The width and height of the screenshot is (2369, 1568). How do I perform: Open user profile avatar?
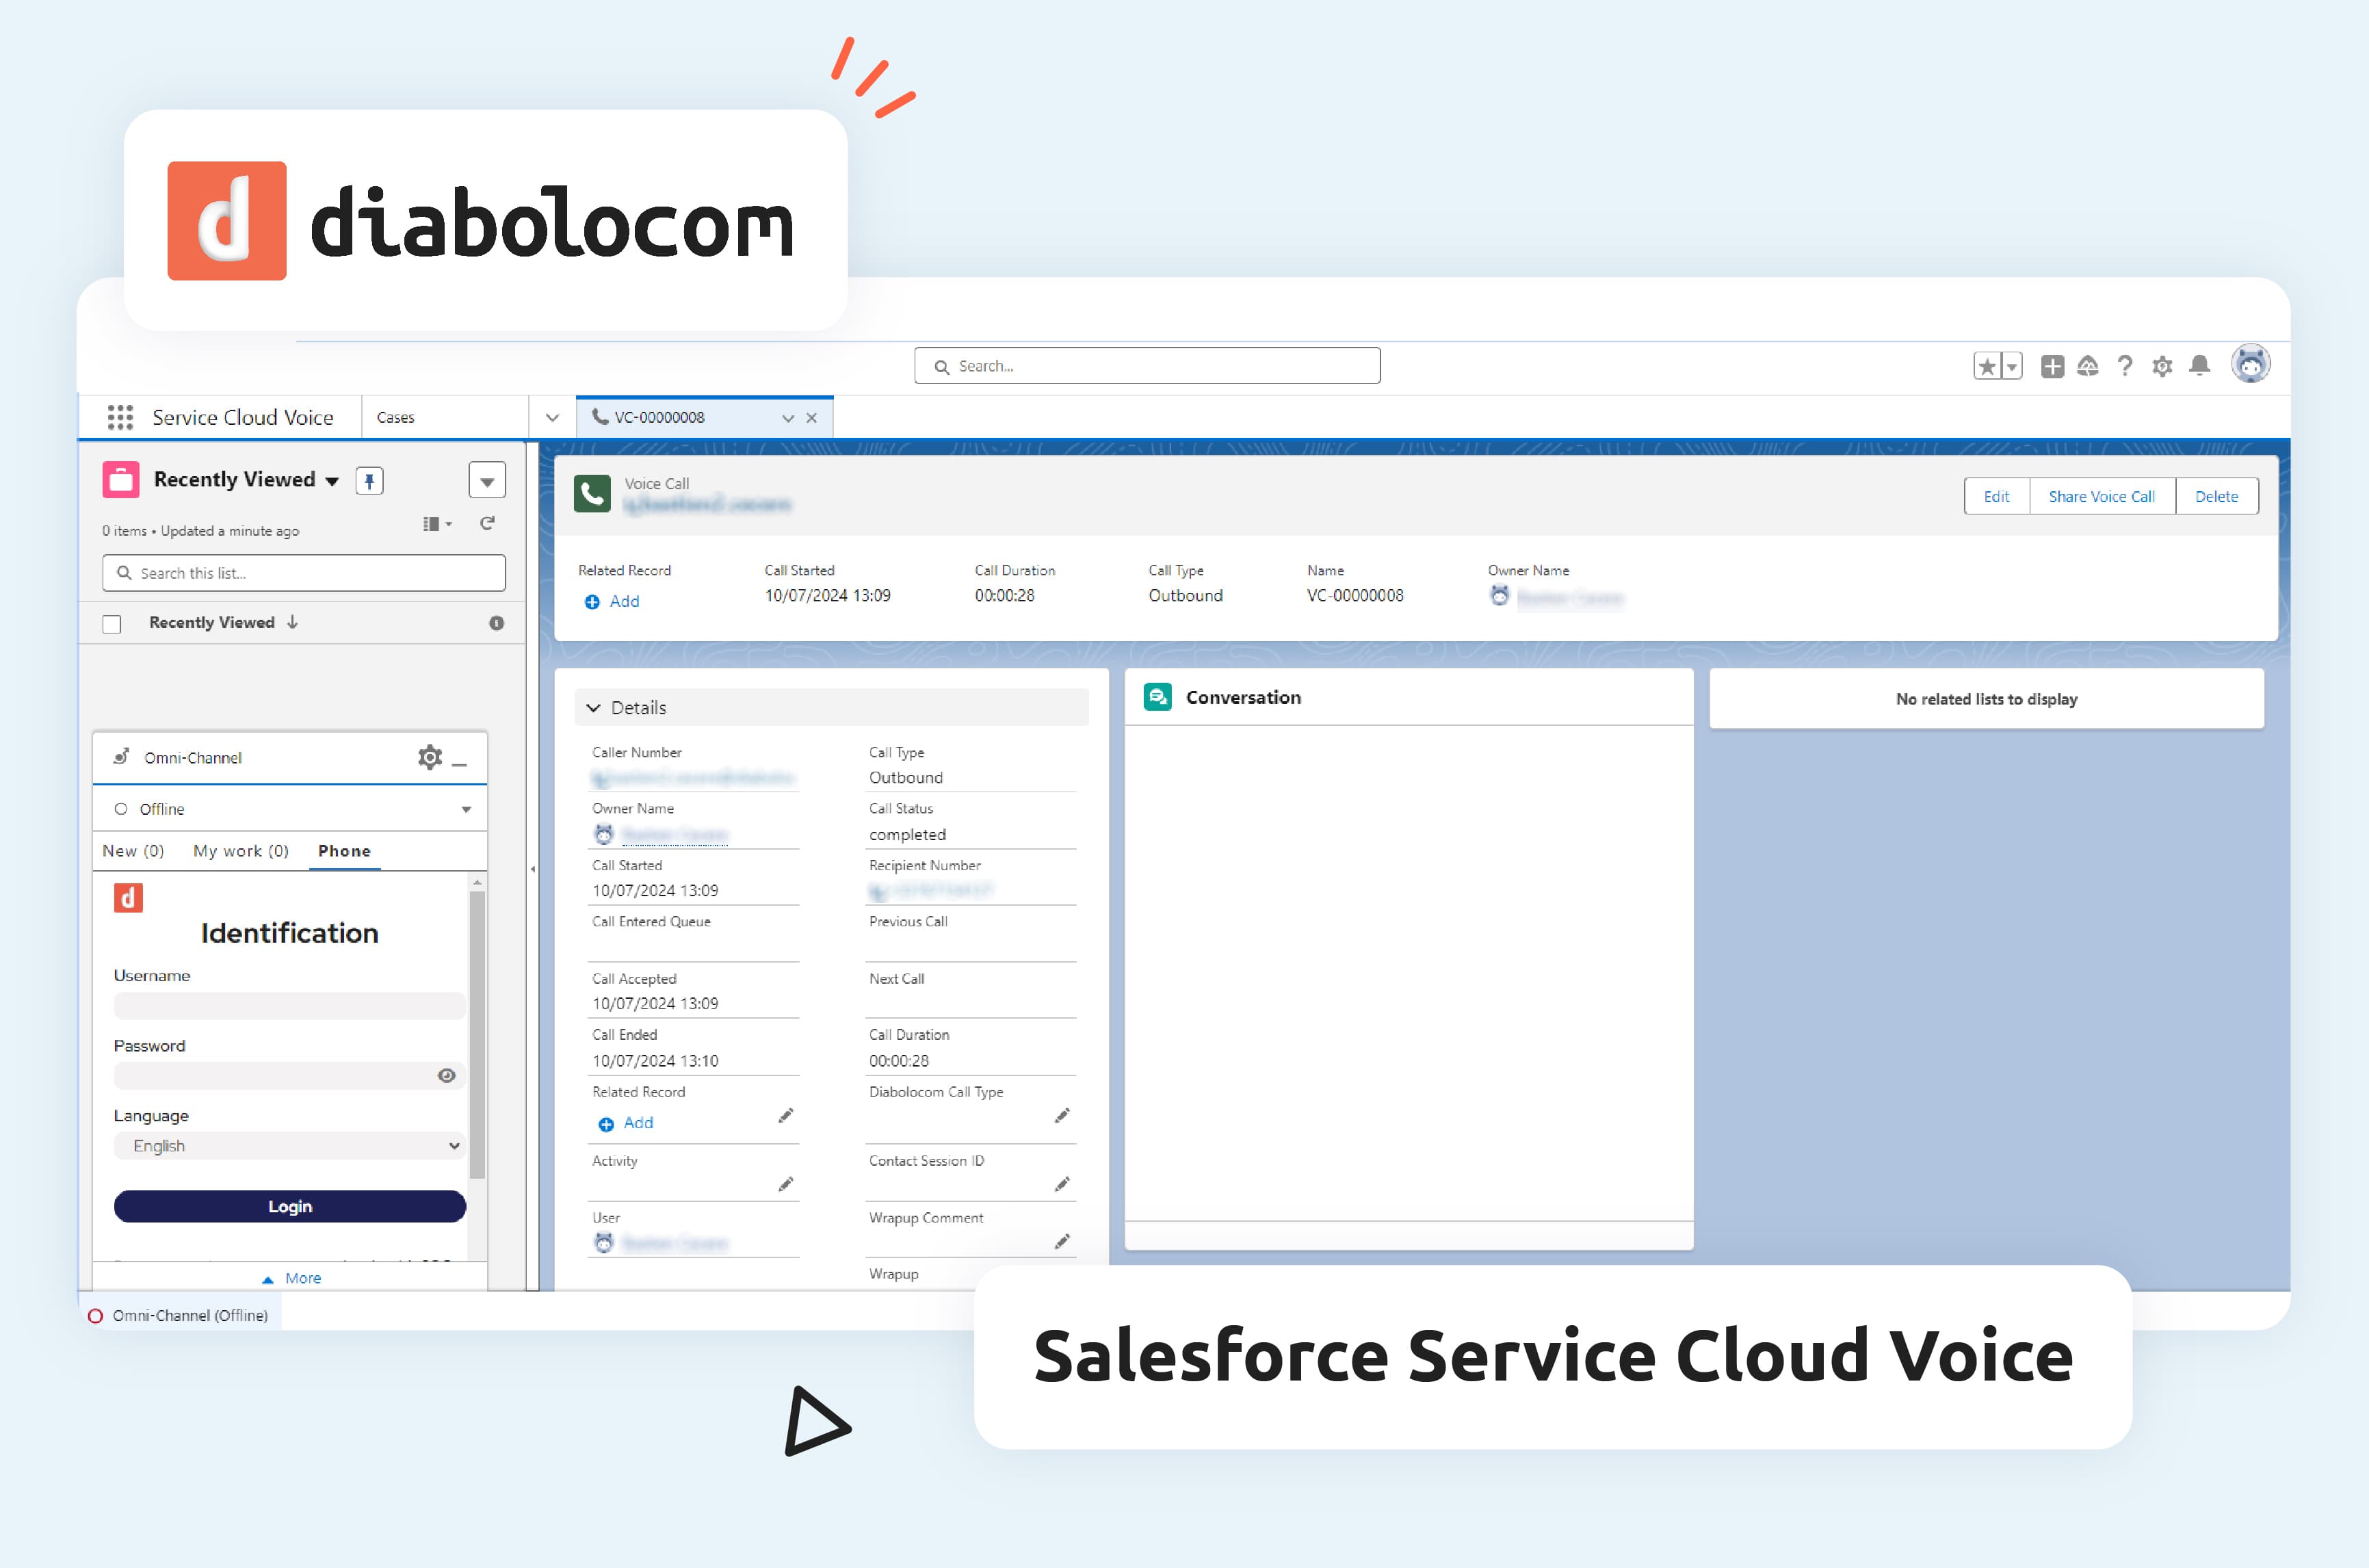tap(2251, 365)
